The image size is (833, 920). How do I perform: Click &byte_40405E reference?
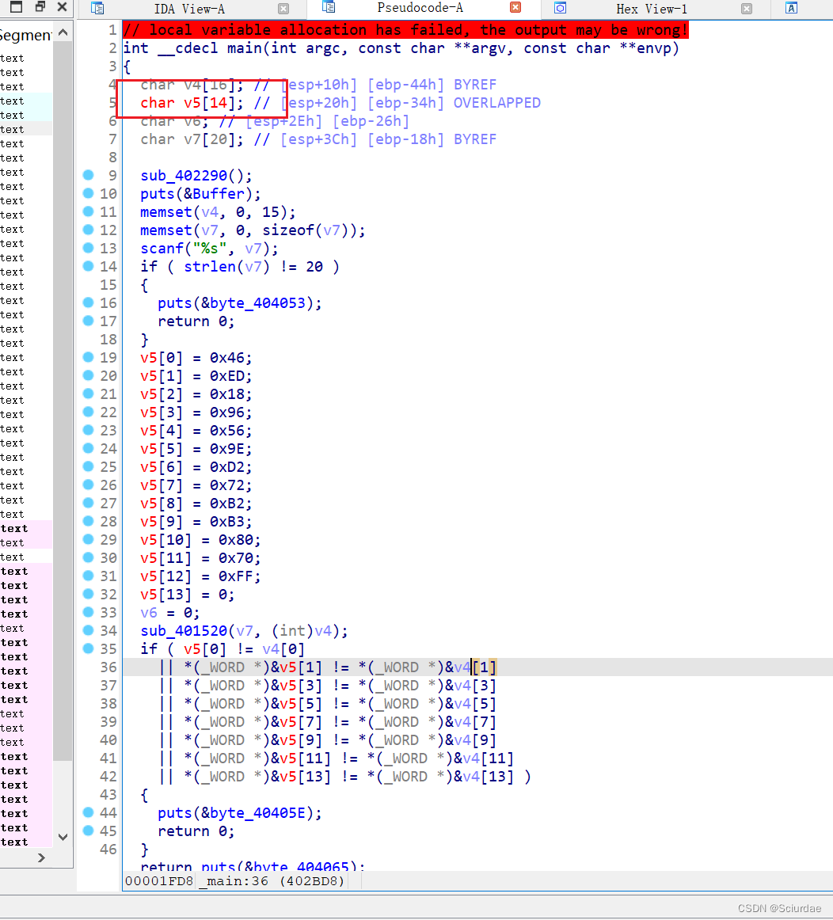(x=253, y=812)
